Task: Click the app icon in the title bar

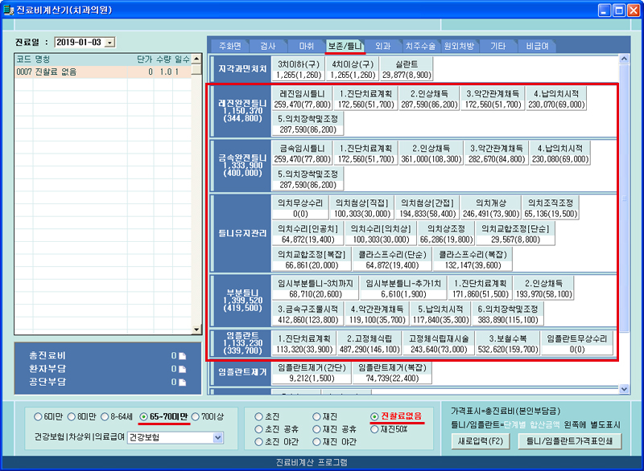Action: coord(9,10)
